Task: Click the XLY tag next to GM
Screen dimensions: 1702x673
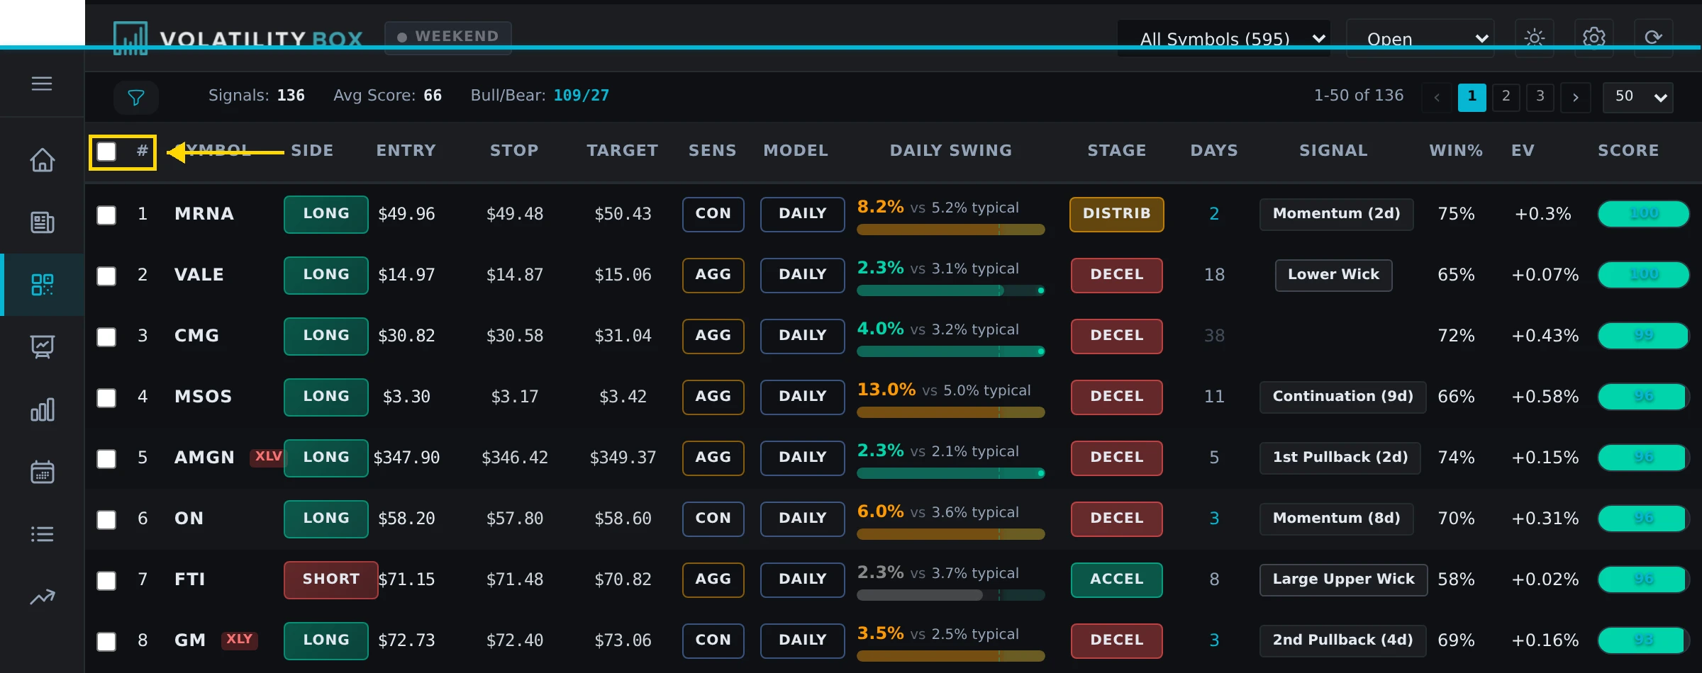Action: (240, 640)
